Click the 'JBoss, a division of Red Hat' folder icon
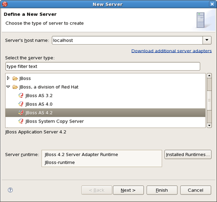Image resolution: width=217 pixels, height=202 pixels. (x=15, y=87)
